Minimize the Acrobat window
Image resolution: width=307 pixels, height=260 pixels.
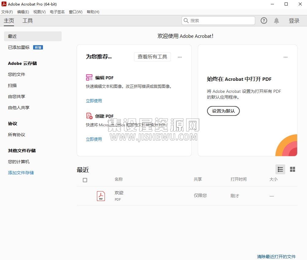272,4
